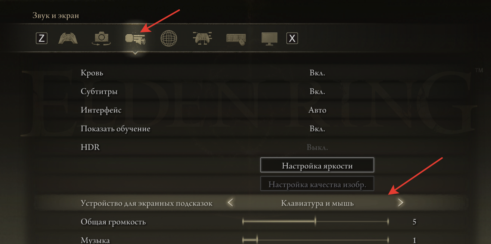Screen dimensions: 491x244
Task: Change the Интерфейс option currently Авто
Action: (x=317, y=110)
